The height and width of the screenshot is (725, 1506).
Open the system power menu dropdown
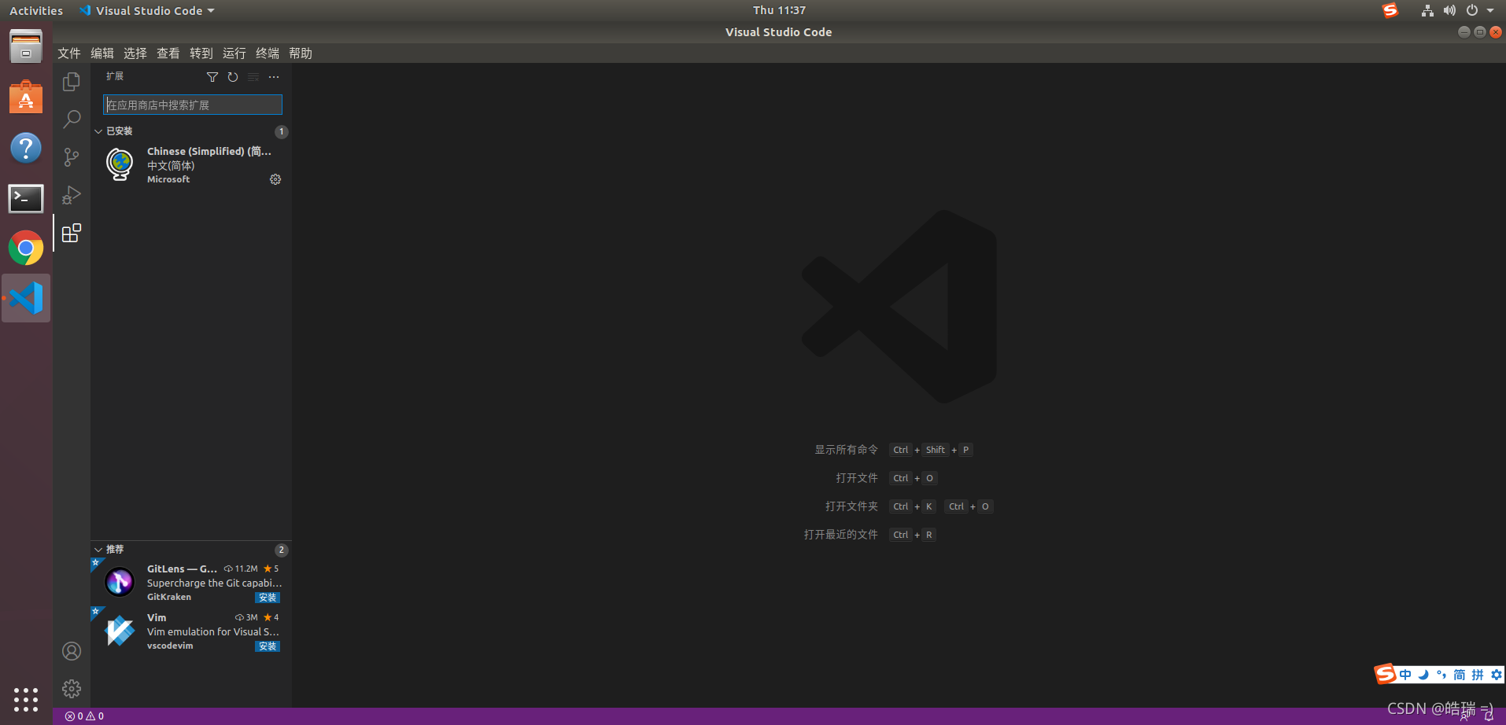tap(1480, 10)
